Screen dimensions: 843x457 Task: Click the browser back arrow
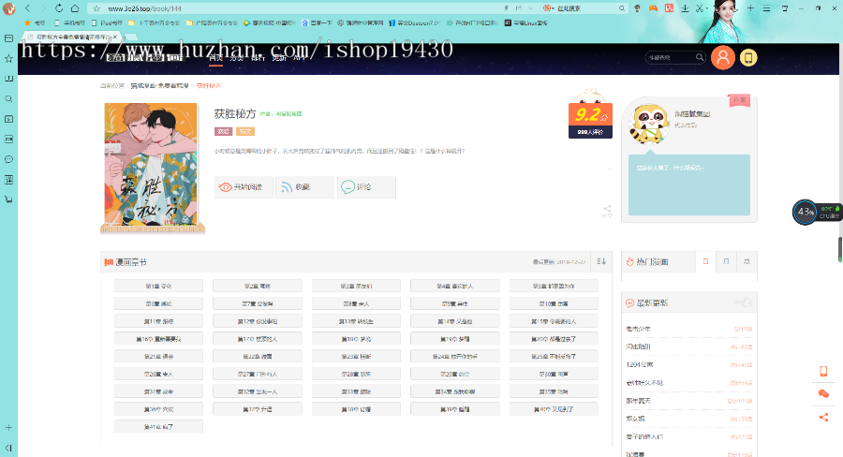[28, 8]
